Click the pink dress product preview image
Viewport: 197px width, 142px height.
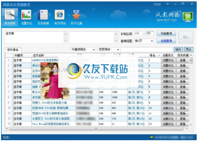coord(55,81)
